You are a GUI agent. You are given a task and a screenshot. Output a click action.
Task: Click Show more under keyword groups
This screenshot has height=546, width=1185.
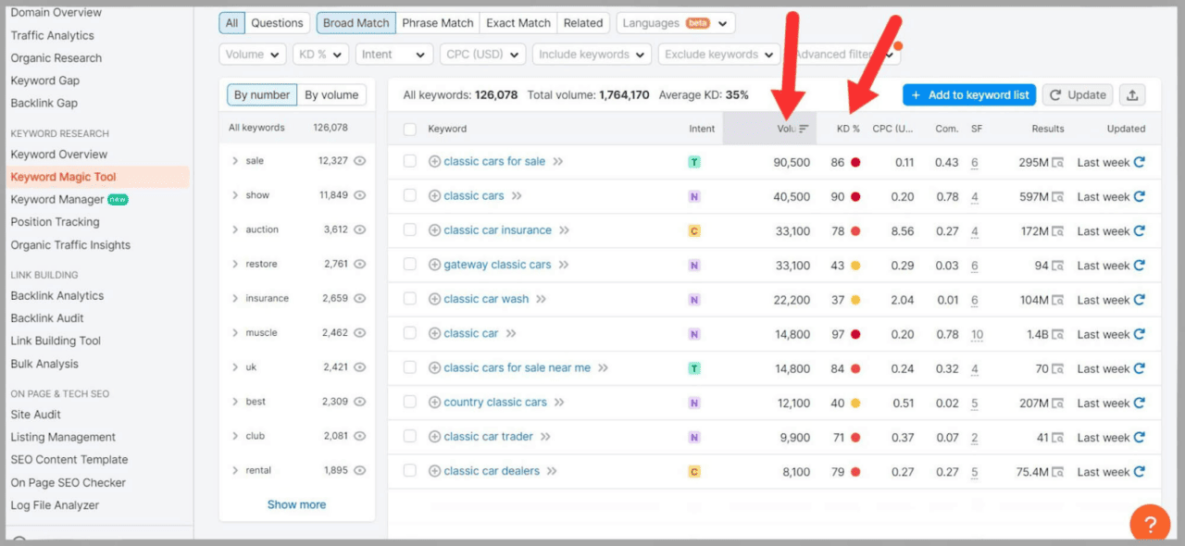296,503
